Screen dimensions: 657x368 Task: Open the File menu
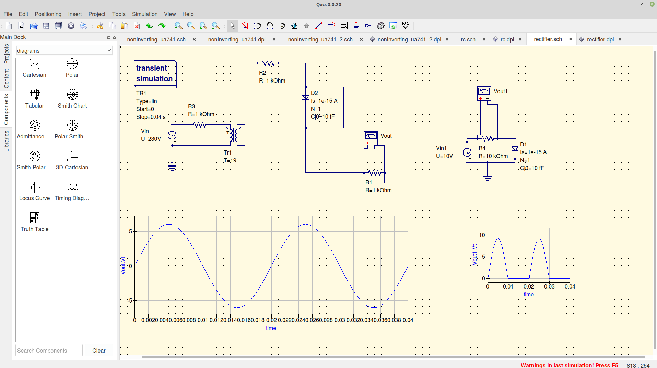coord(8,14)
